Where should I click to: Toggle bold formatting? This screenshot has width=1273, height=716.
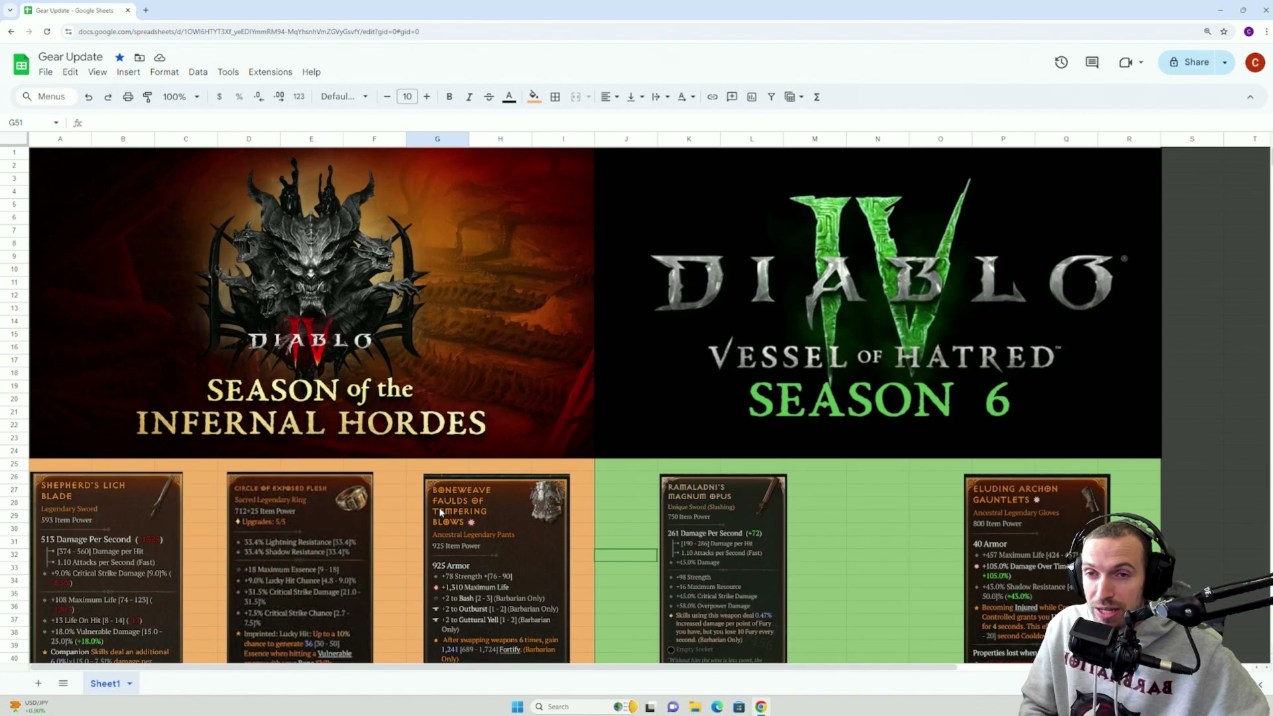point(450,97)
